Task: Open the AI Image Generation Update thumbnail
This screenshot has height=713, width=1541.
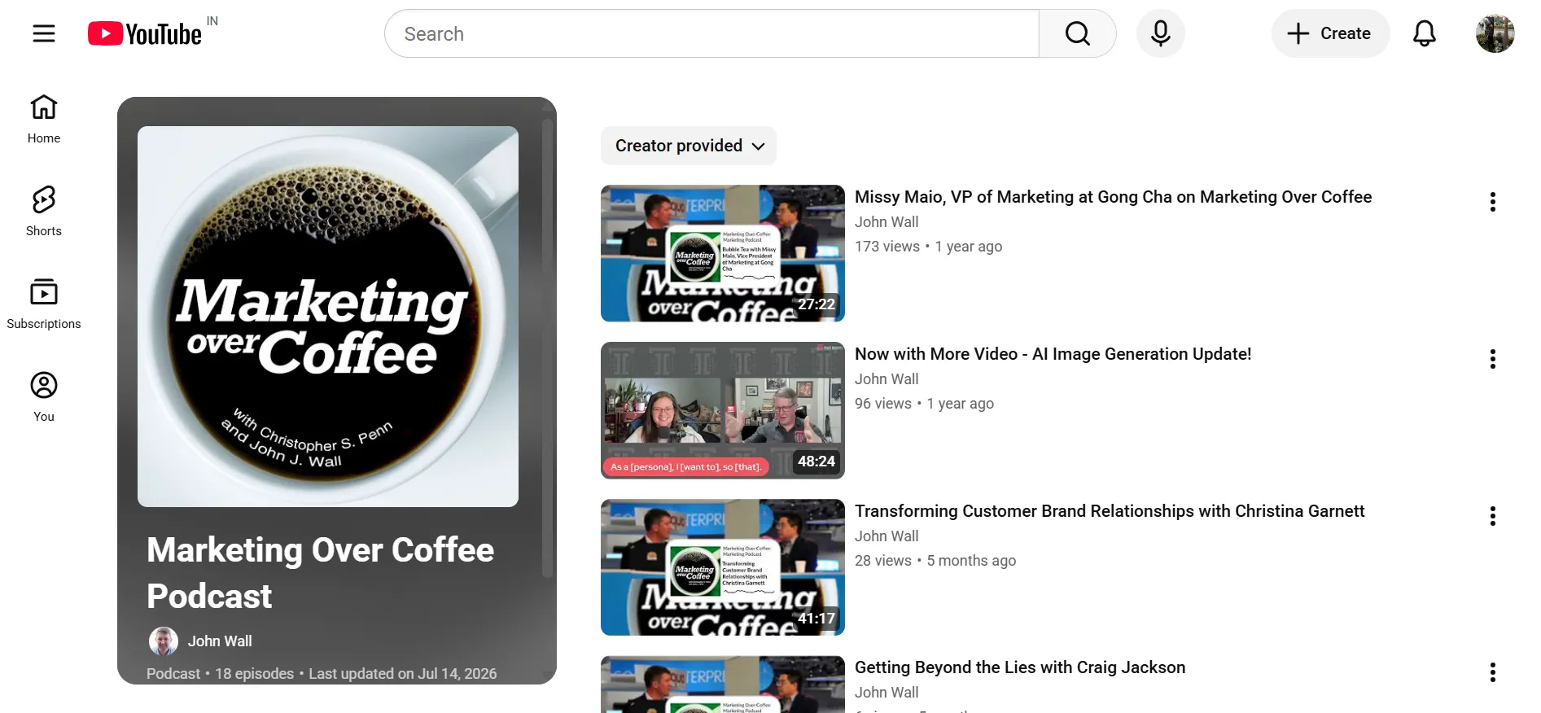Action: [x=723, y=410]
